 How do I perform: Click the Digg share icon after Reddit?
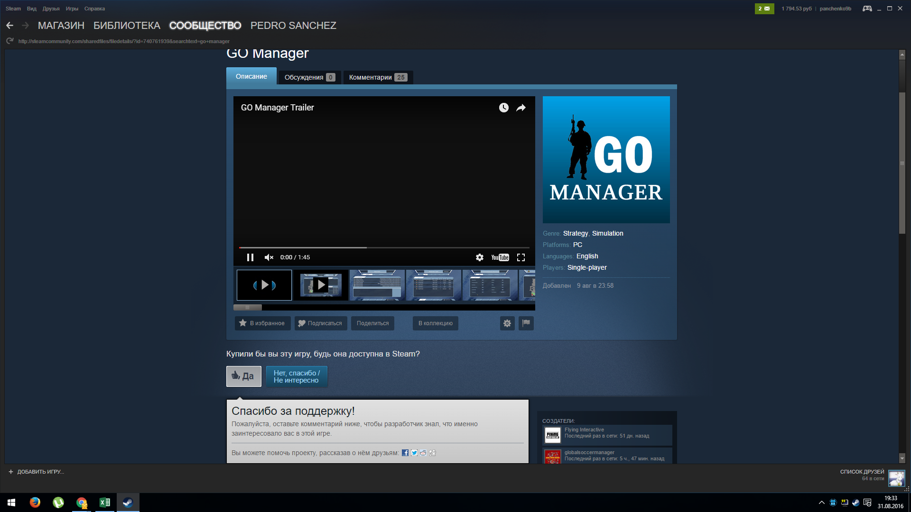coord(432,453)
